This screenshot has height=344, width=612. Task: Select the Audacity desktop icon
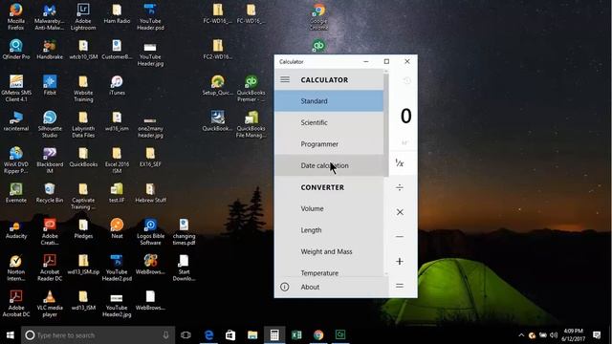(x=16, y=228)
